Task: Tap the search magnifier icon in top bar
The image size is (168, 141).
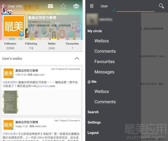Action: (162, 6)
